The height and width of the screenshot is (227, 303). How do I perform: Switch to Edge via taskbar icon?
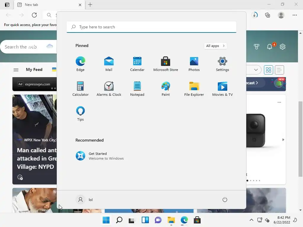point(184,220)
